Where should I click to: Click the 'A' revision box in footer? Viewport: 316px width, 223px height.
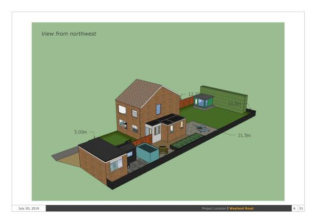coord(294,208)
